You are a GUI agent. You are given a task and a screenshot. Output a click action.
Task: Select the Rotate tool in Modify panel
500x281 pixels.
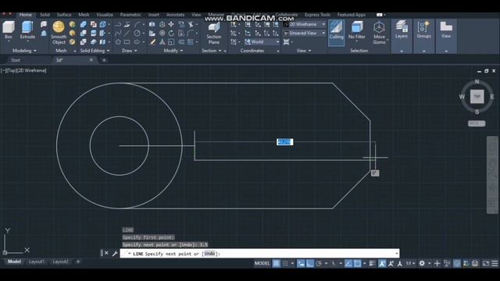click(x=171, y=33)
